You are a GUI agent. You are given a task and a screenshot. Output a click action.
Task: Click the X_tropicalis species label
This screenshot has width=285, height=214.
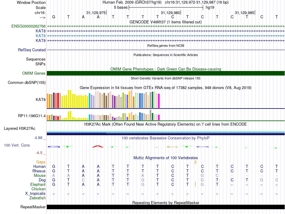click(35, 194)
